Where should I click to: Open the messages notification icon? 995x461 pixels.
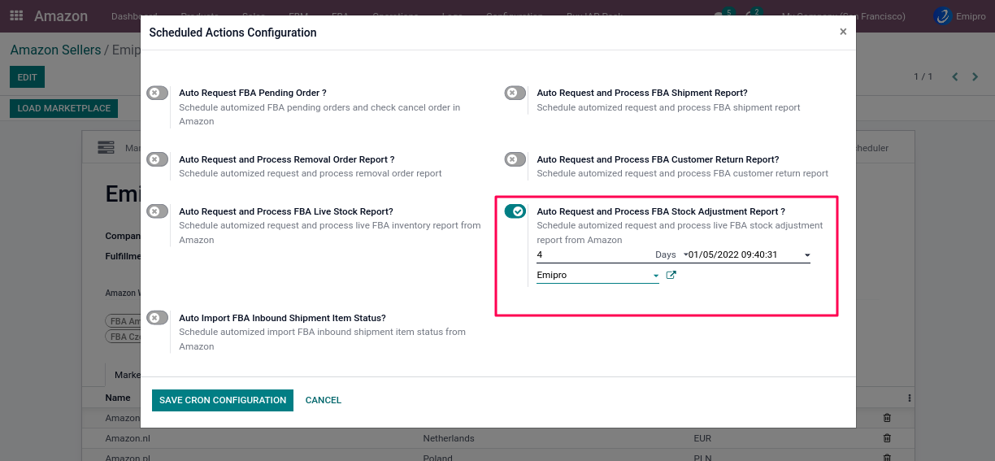[719, 15]
